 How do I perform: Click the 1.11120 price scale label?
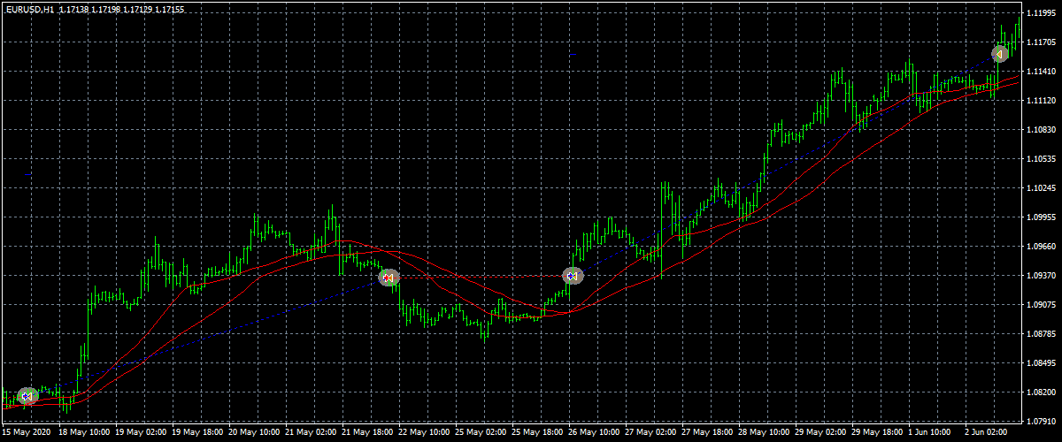click(1042, 101)
